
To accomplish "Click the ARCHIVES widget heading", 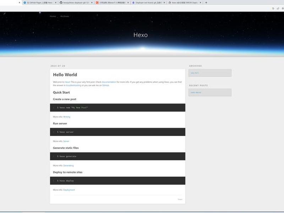I will 196,66.
